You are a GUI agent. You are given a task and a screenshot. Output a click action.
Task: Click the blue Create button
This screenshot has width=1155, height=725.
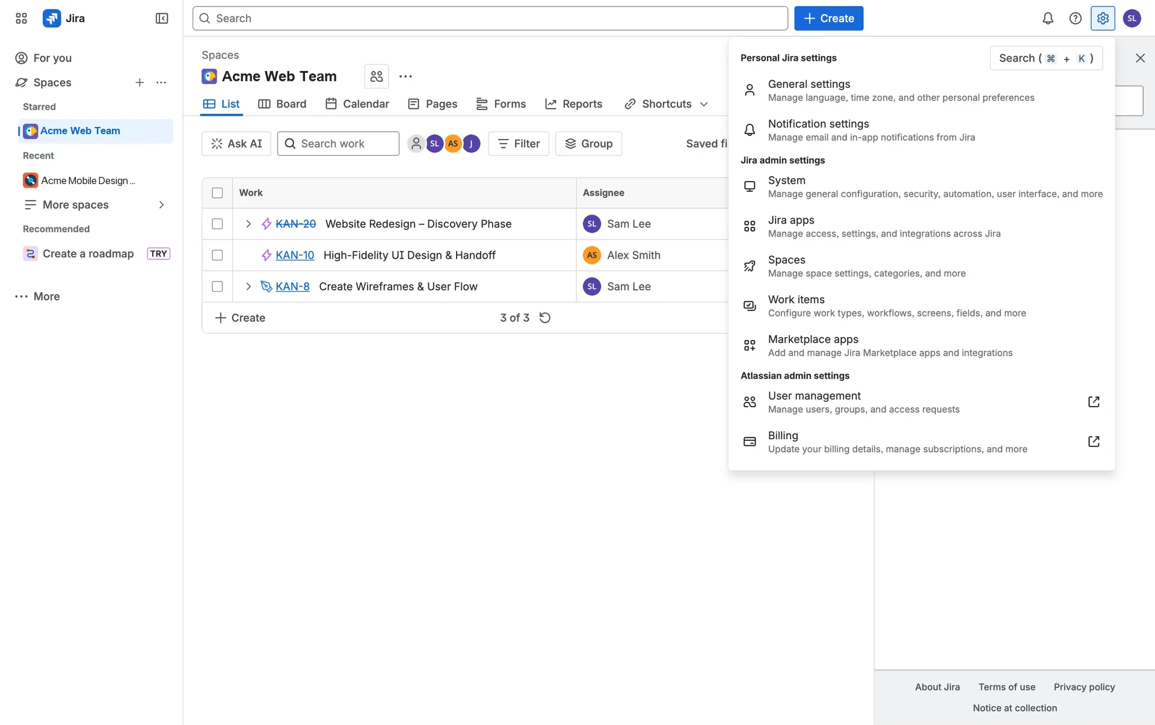pos(828,18)
